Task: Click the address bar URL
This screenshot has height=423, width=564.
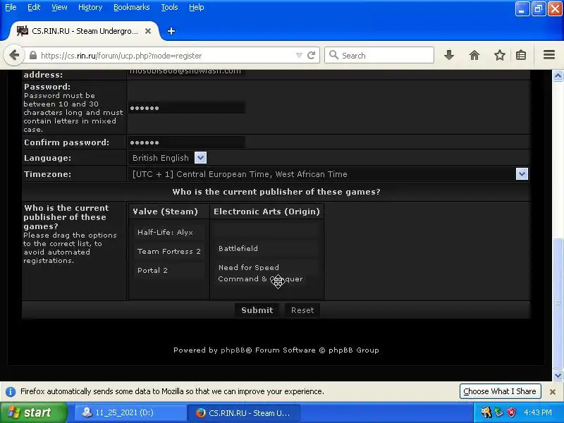Action: (x=121, y=56)
